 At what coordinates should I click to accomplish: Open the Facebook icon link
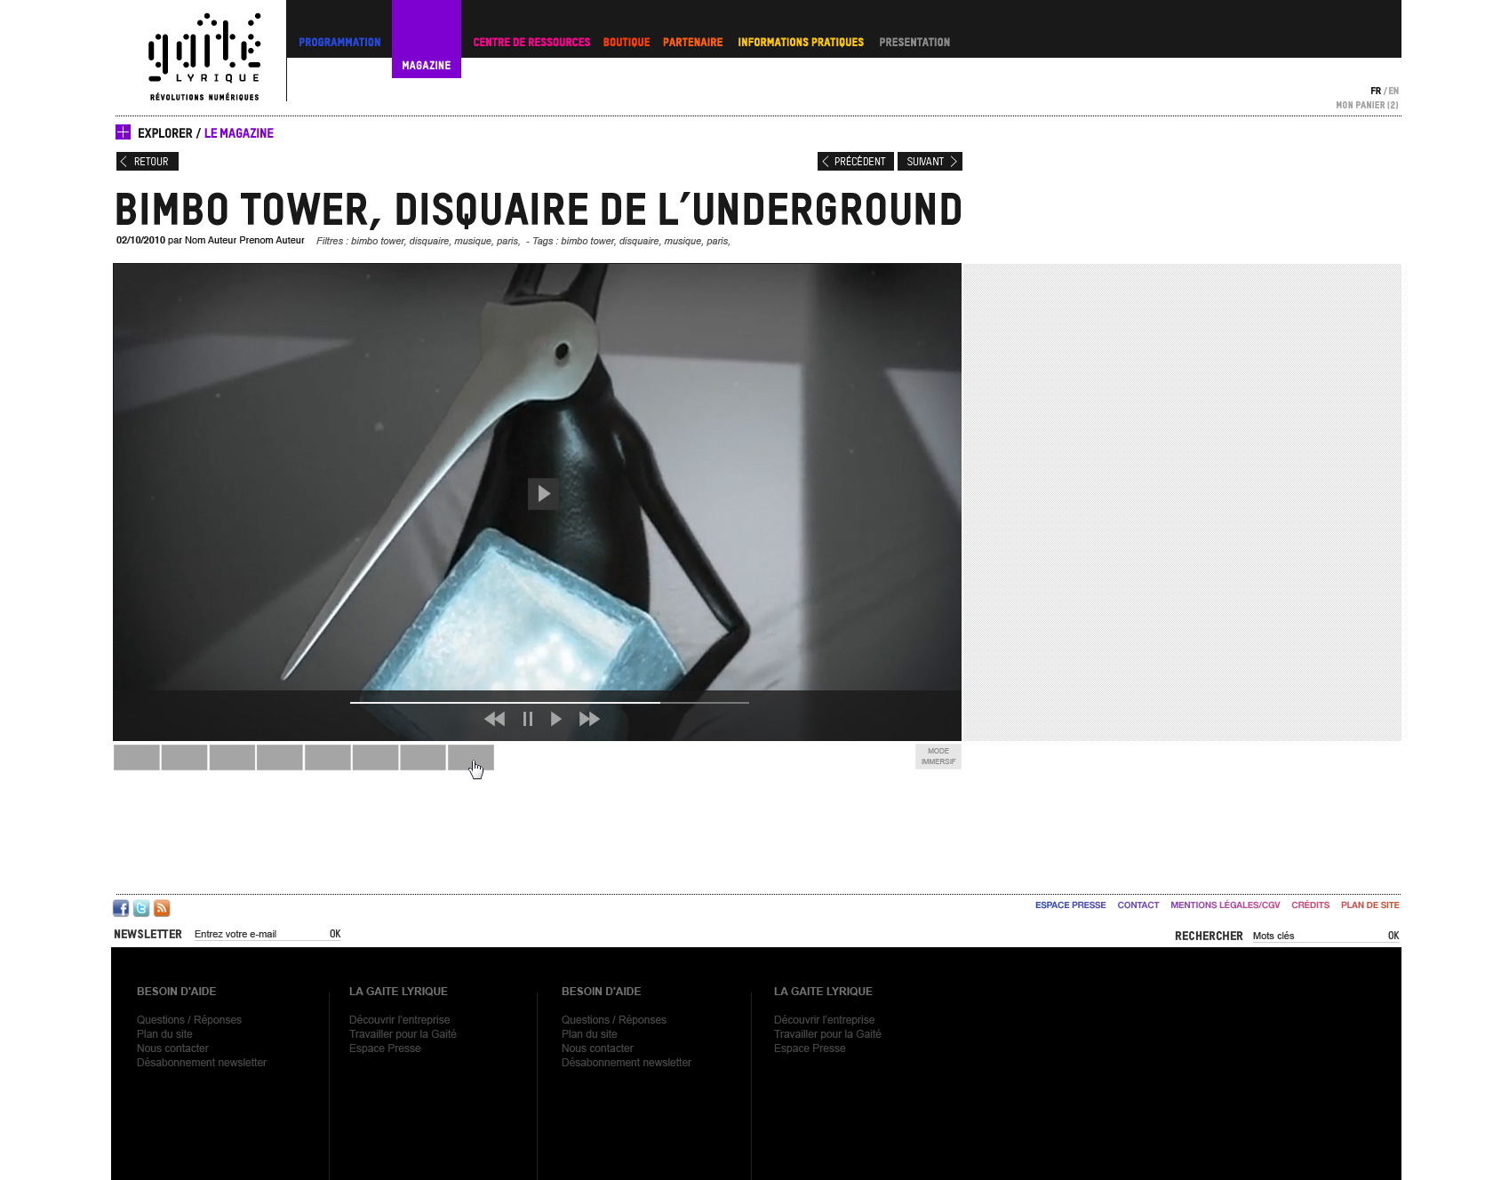click(121, 908)
